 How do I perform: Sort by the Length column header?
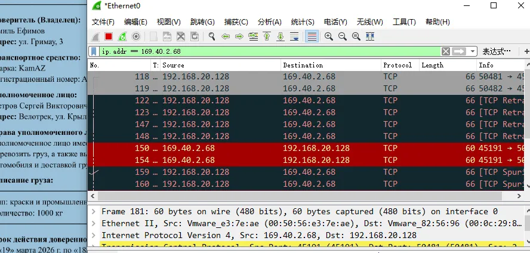tap(448, 65)
